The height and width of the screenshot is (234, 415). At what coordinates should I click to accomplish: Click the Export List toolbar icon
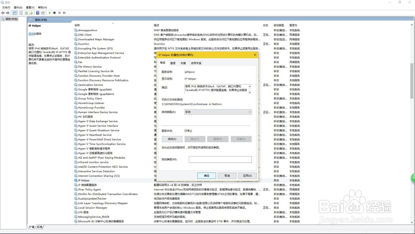31,13
